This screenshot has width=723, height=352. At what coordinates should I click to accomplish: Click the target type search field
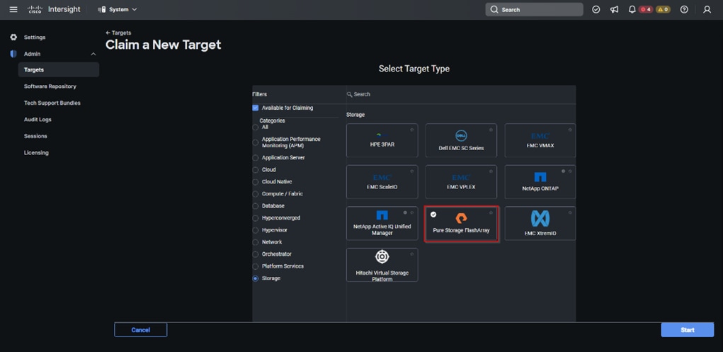460,94
